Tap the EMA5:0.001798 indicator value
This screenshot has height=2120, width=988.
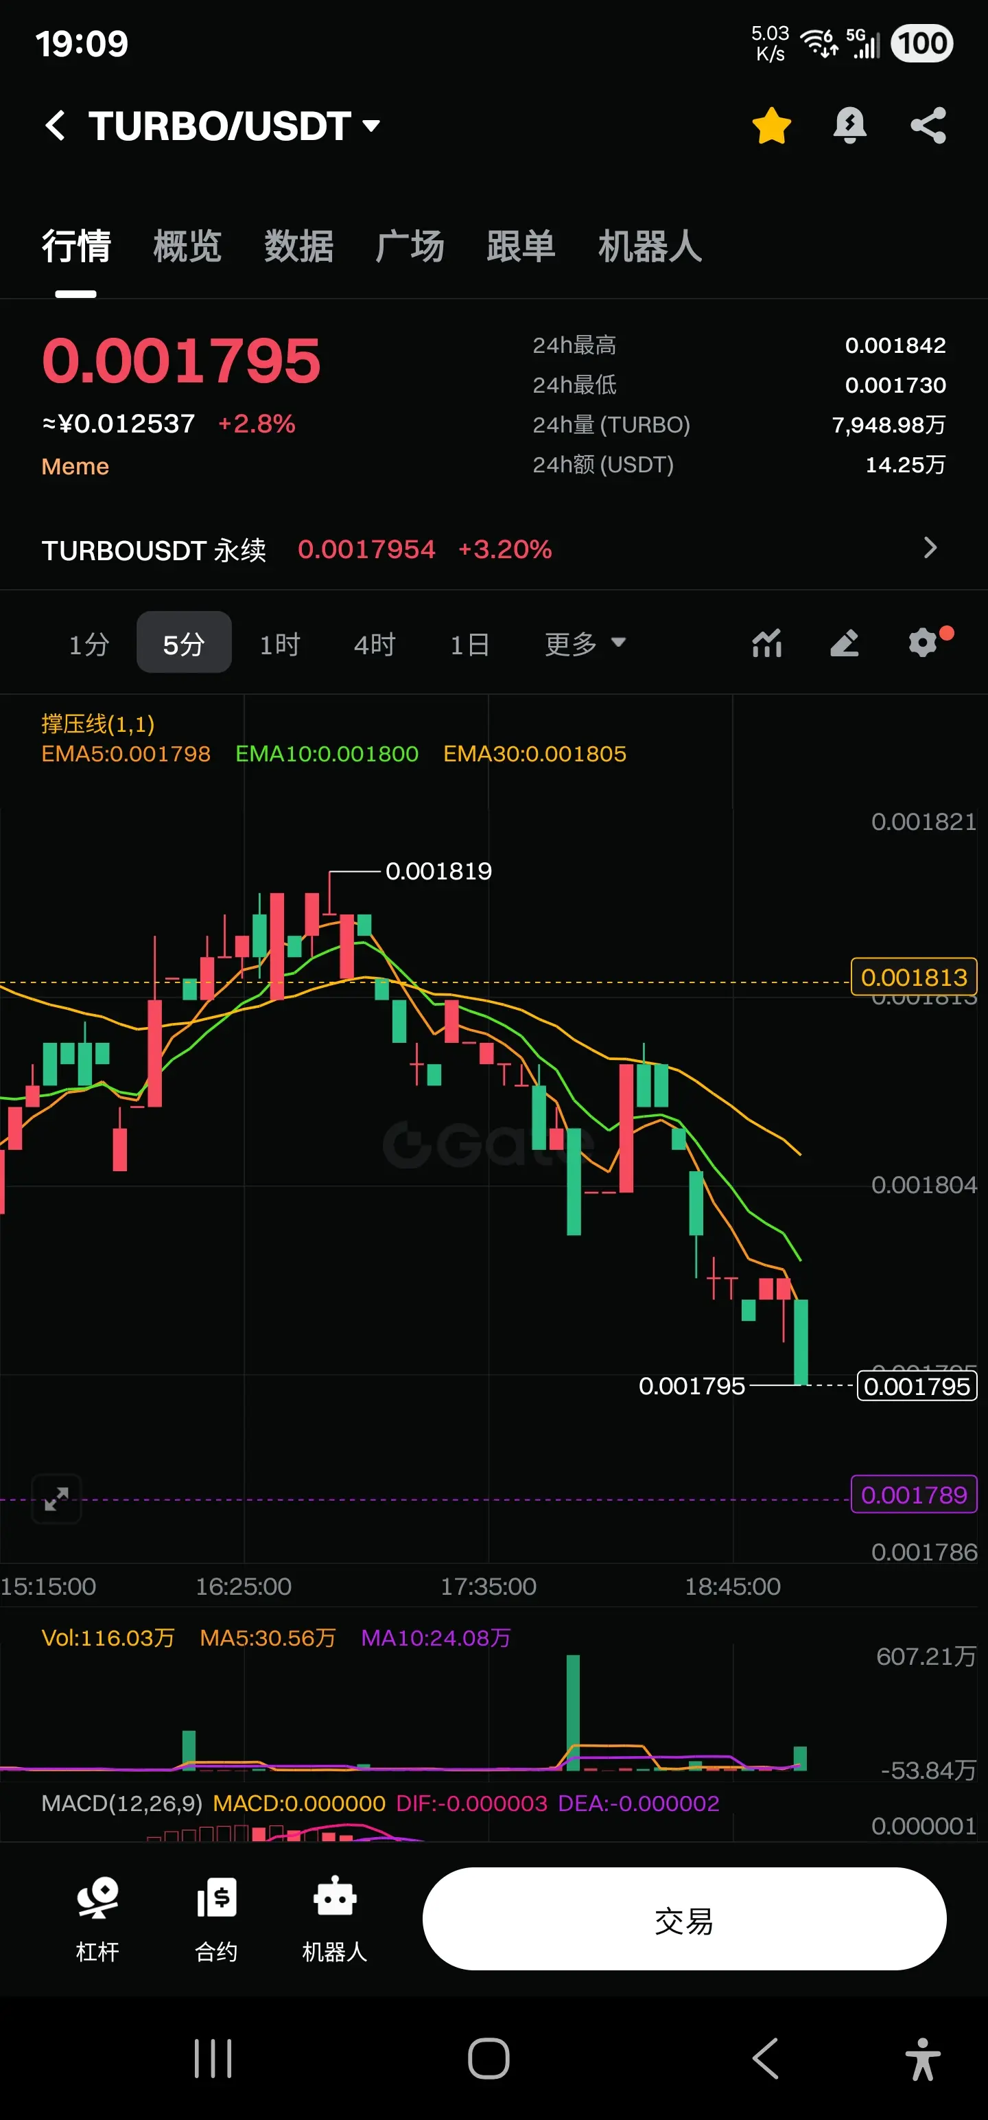(126, 754)
